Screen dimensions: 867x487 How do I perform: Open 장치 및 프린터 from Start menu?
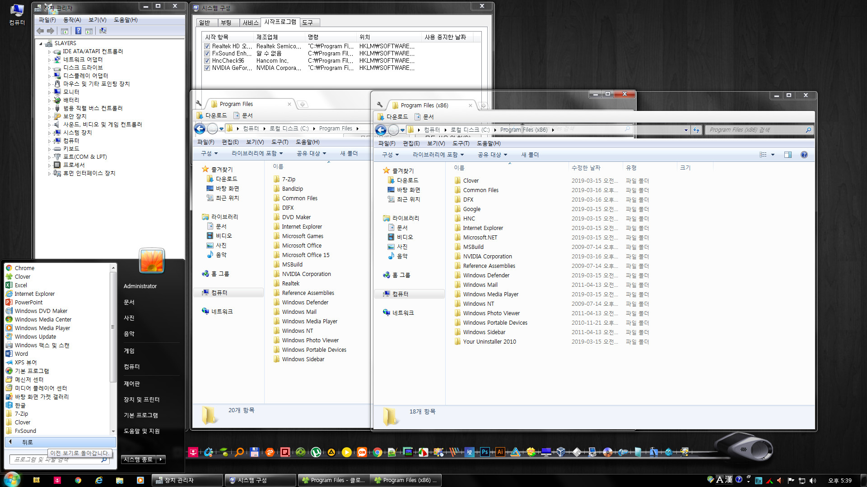(141, 400)
